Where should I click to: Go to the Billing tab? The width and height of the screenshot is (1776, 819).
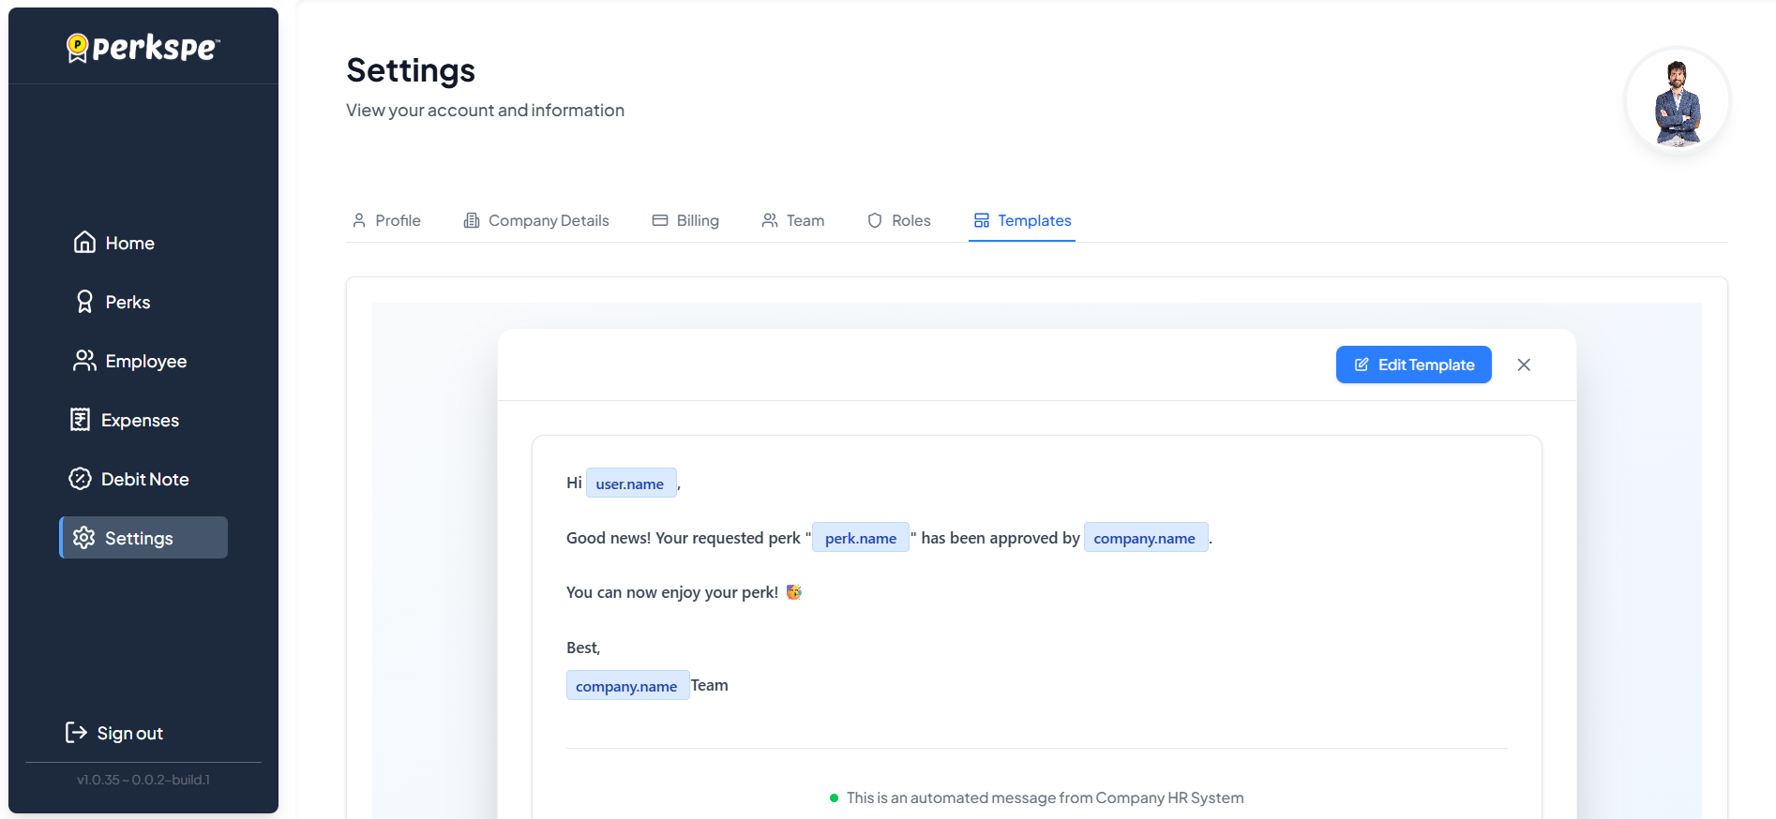[x=685, y=220]
